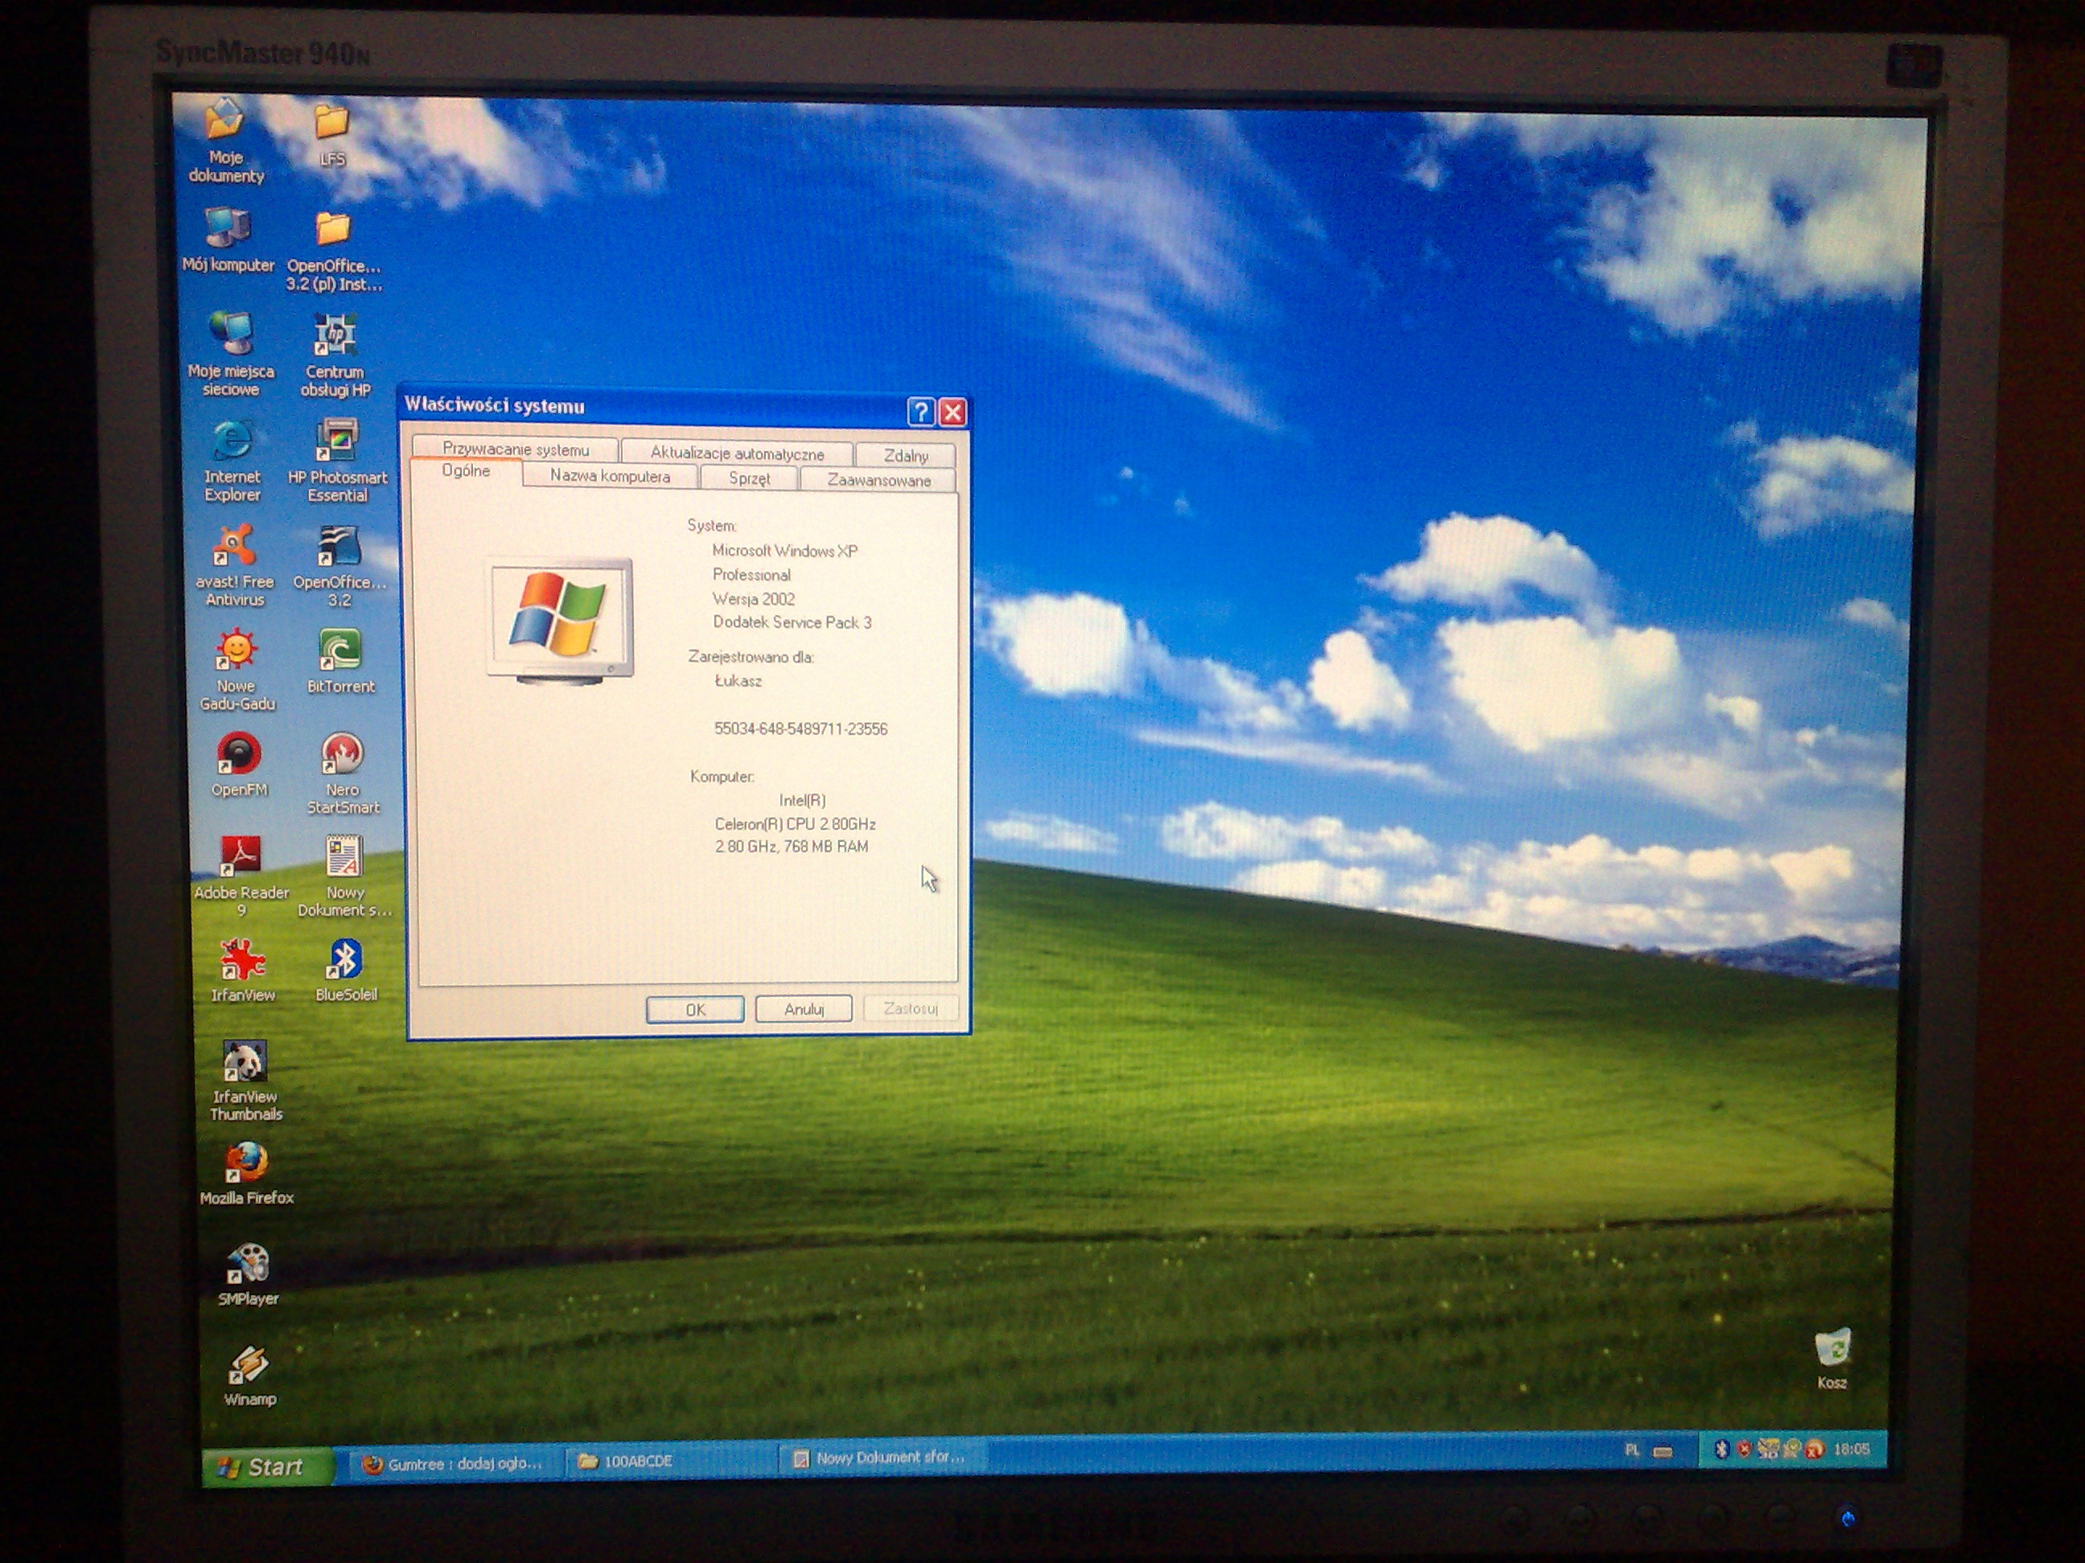Select the OpenFM desktop shortcut
The width and height of the screenshot is (2085, 1563).
point(238,766)
